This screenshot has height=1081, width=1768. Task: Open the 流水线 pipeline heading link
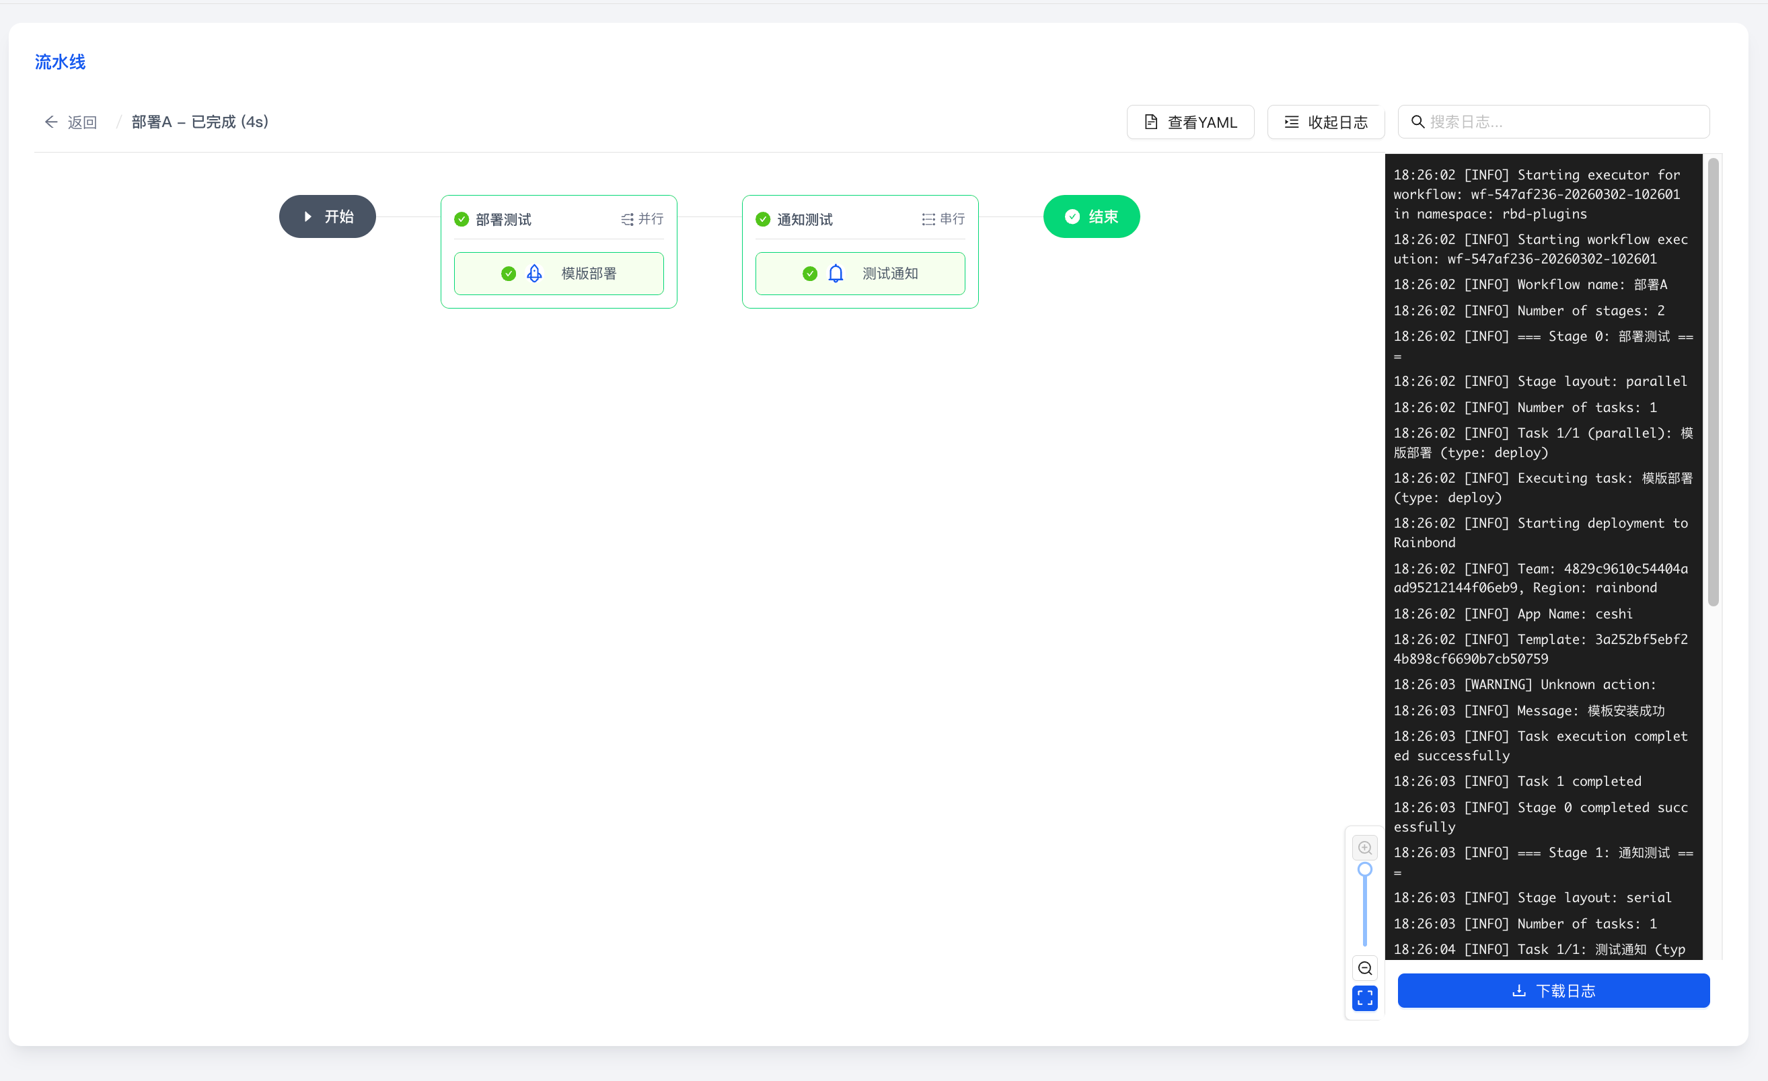tap(61, 63)
